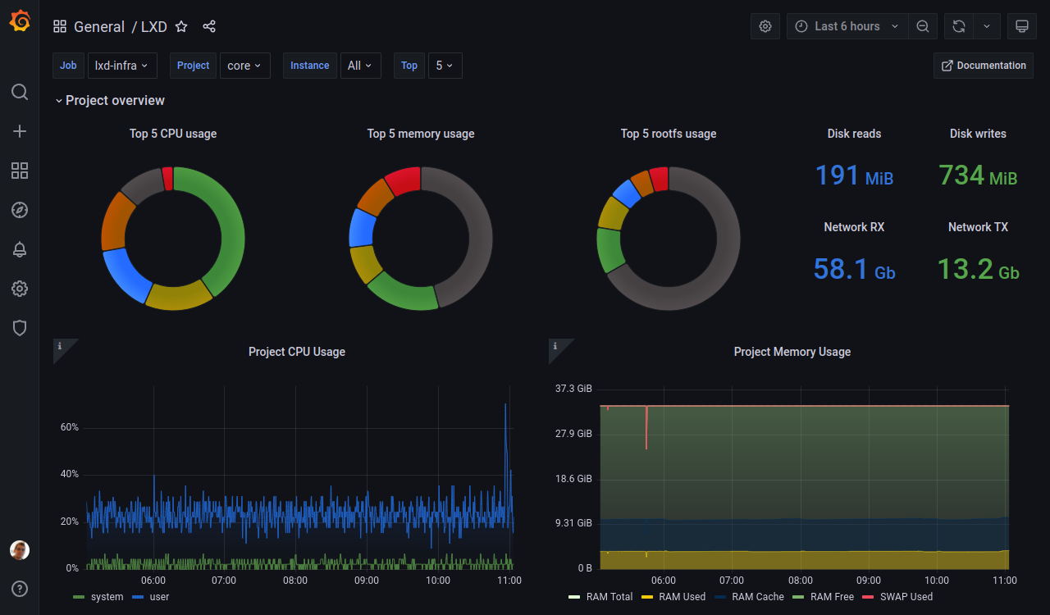Viewport: 1050px width, 615px height.
Task: Show info for Project CPU Usage panel
Action: pyautogui.click(x=59, y=346)
